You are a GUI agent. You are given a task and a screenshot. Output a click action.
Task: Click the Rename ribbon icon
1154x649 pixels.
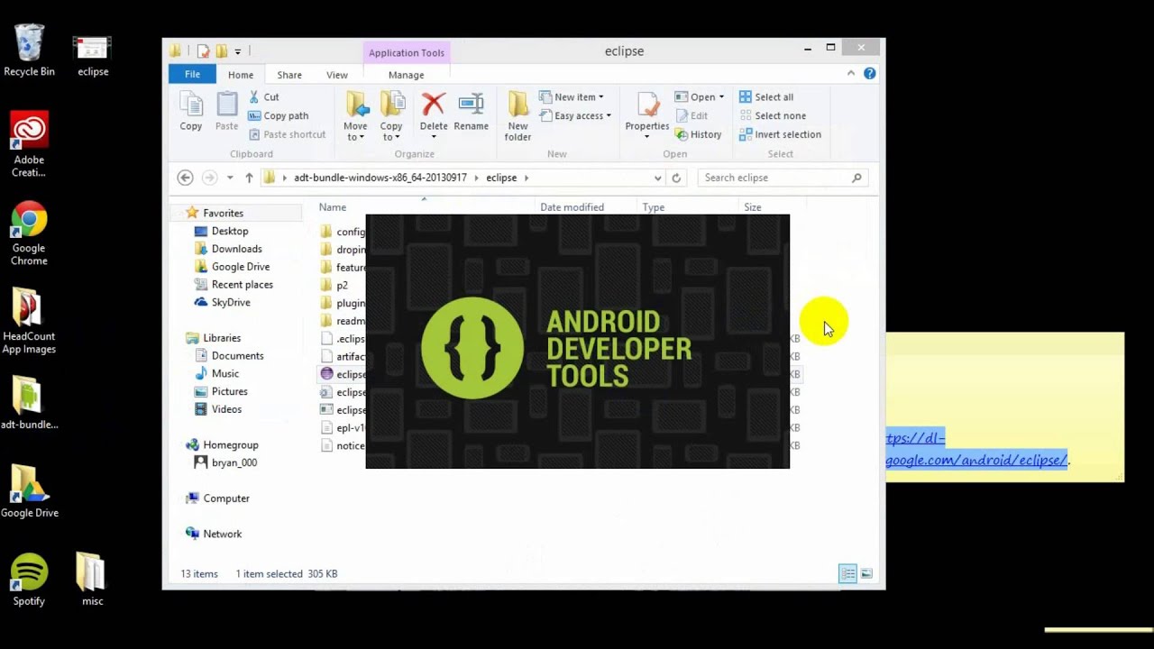(x=471, y=112)
